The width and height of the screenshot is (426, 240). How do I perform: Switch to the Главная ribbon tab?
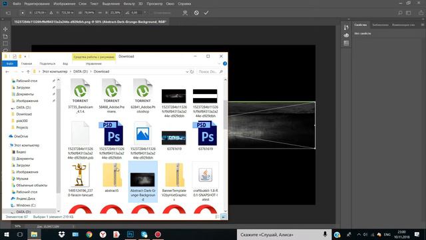tap(27, 64)
